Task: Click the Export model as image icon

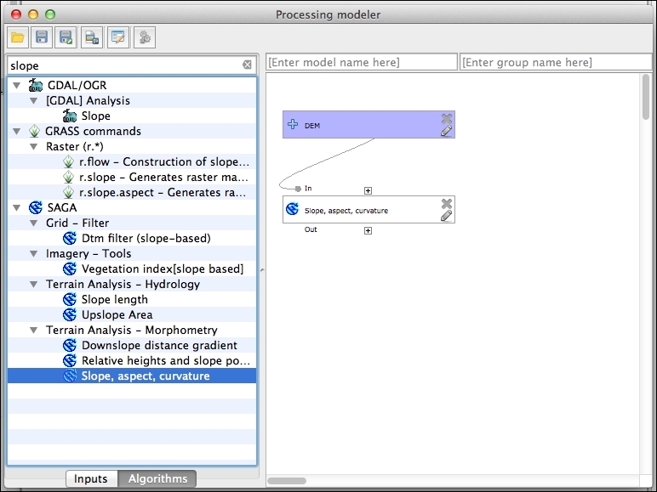Action: click(92, 37)
